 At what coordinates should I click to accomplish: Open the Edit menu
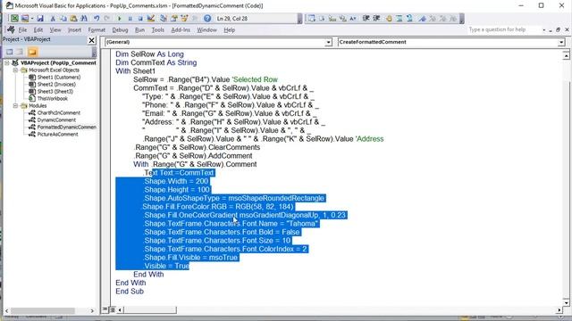tap(38, 29)
